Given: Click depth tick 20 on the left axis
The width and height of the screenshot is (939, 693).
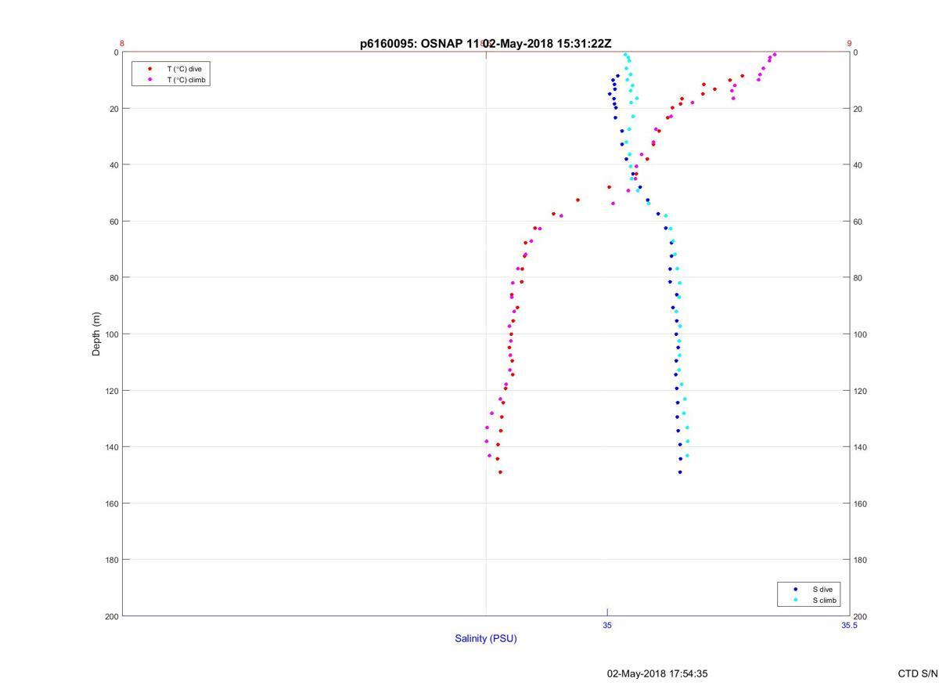Looking at the screenshot, I should (x=113, y=109).
